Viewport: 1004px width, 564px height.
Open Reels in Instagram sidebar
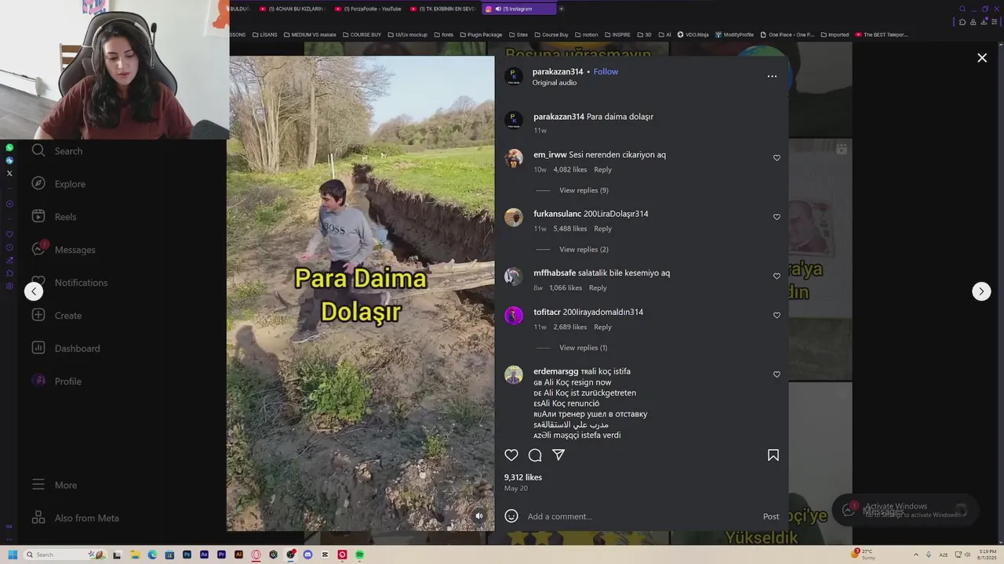tap(54, 217)
